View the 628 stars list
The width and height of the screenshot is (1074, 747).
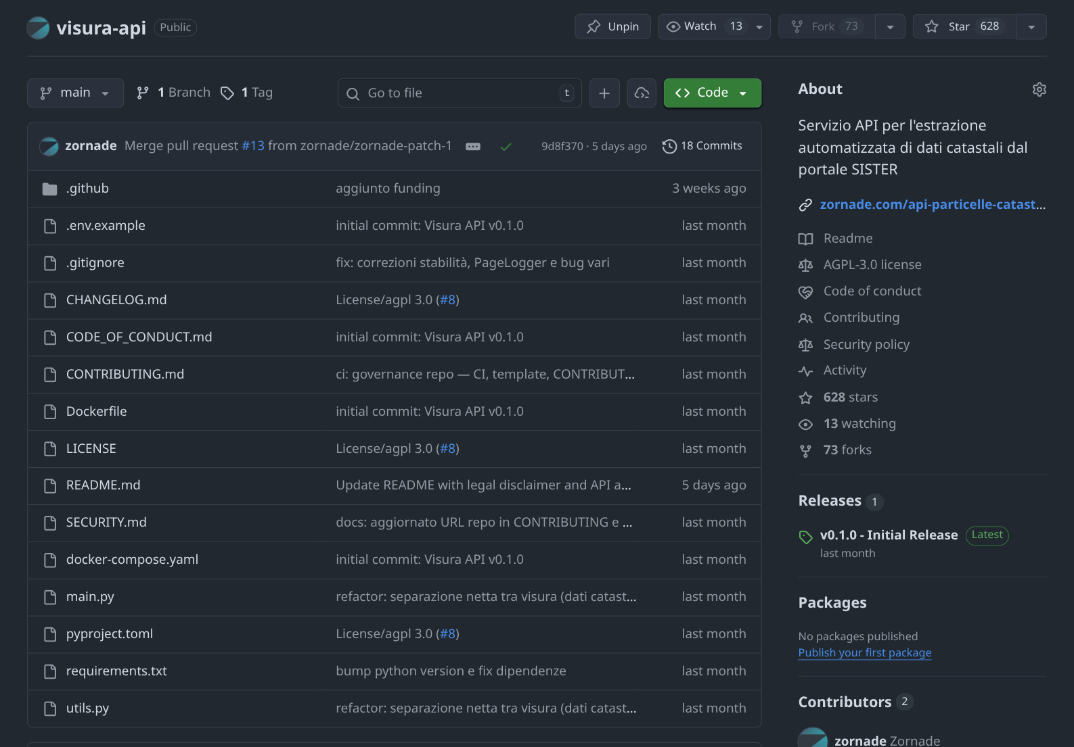851,397
